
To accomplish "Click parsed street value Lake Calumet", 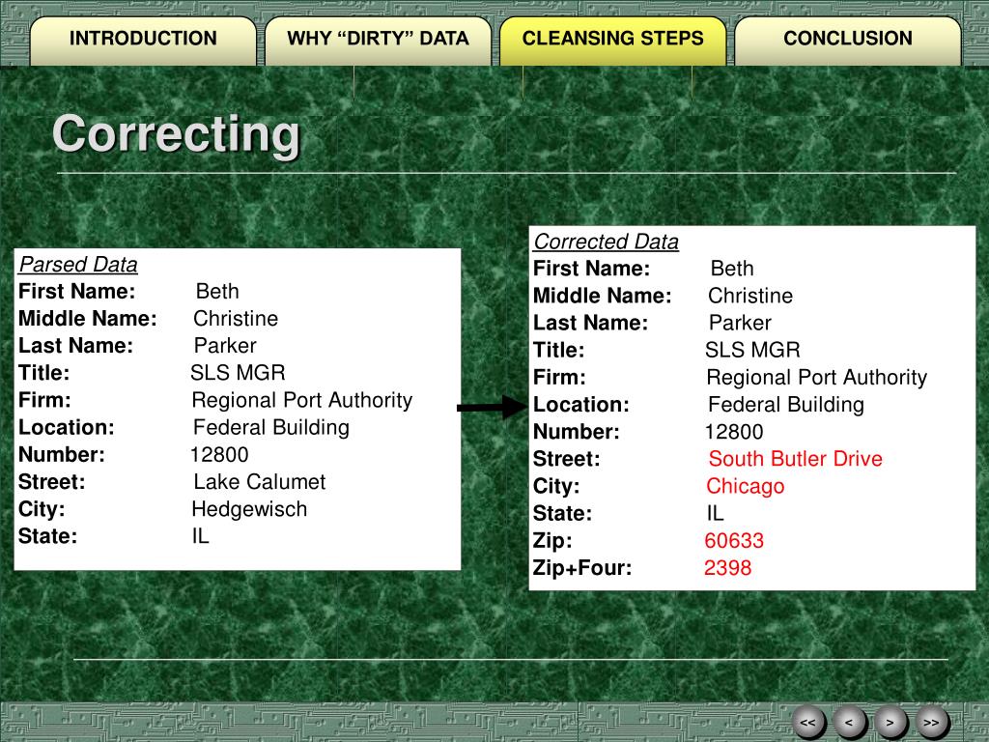I will point(259,482).
